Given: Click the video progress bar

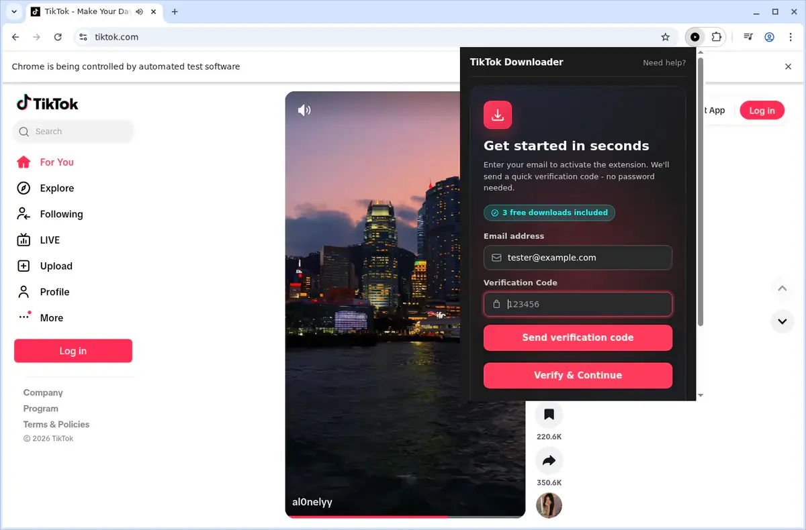Looking at the screenshot, I should tap(405, 516).
